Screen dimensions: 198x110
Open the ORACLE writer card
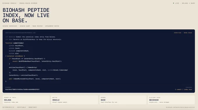pyautogui.click(x=75, y=100)
